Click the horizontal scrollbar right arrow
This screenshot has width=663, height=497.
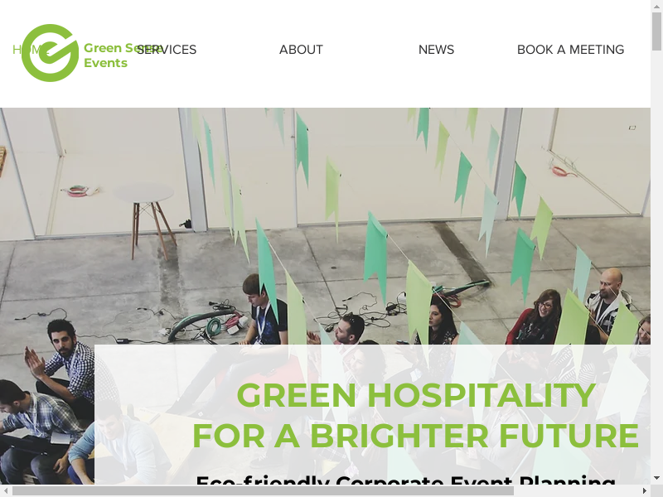[645, 490]
